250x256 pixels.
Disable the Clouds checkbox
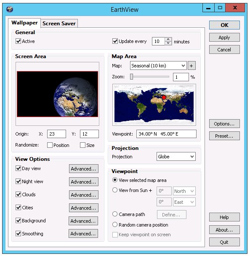pos(18,194)
